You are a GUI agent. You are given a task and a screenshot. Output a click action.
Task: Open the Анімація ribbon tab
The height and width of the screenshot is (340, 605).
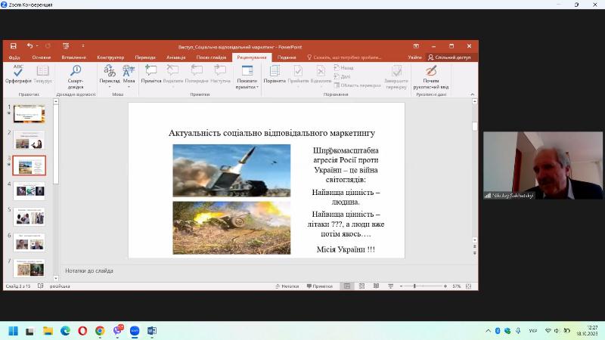point(175,57)
